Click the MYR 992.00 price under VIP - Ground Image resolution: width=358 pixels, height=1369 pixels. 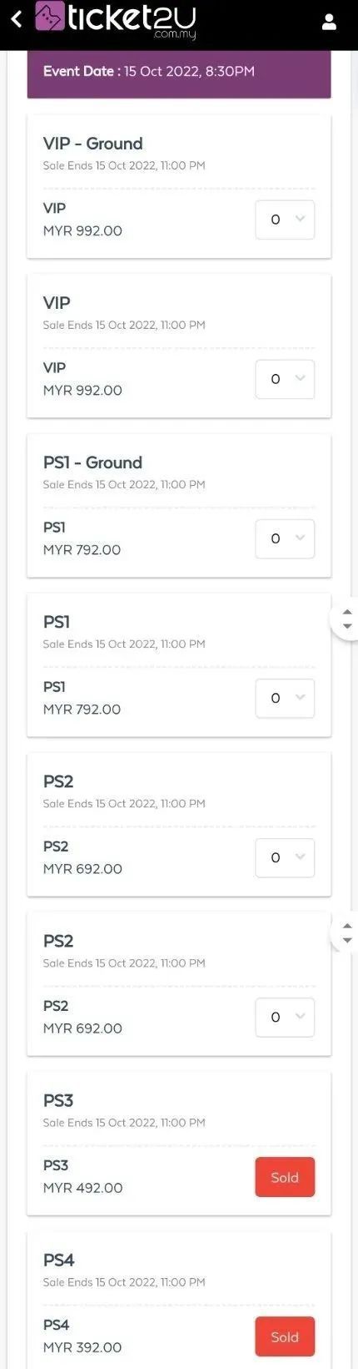click(x=82, y=231)
